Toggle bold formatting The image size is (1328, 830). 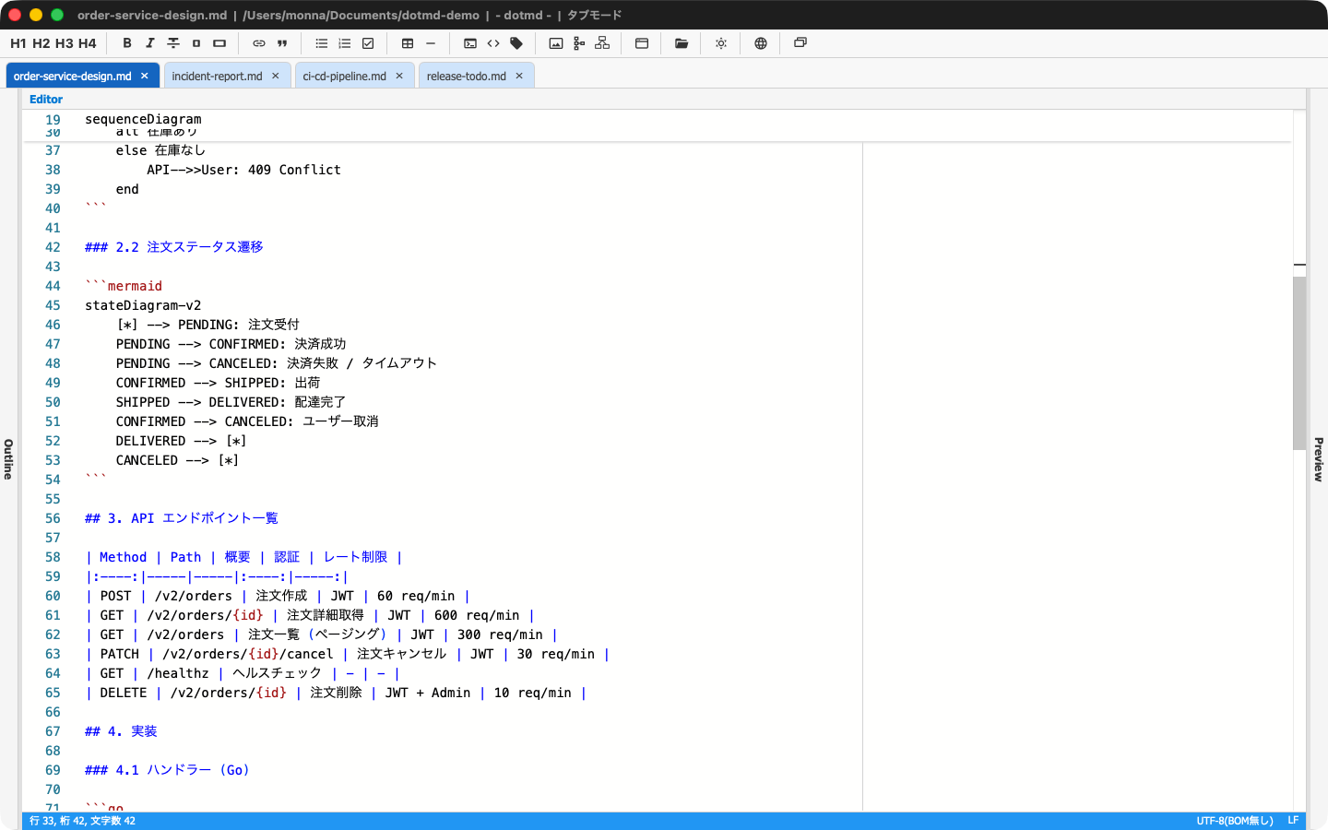click(127, 43)
